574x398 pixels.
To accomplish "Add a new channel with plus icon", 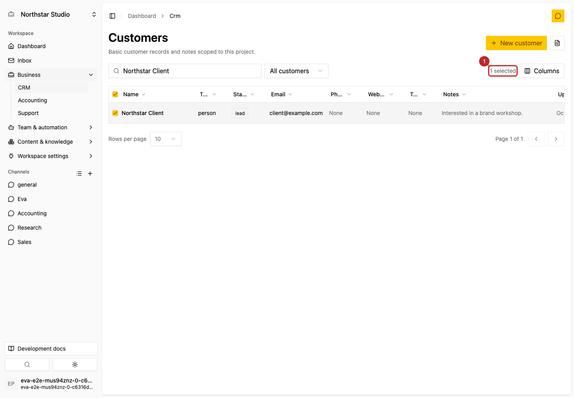I will [90, 174].
